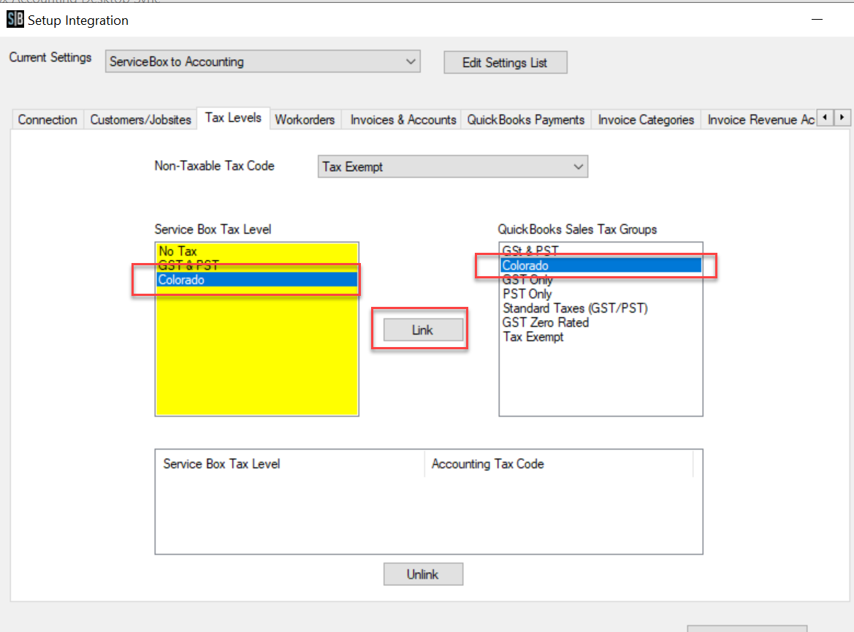854x632 pixels.
Task: Click the Edit Settings List button
Action: coord(505,63)
